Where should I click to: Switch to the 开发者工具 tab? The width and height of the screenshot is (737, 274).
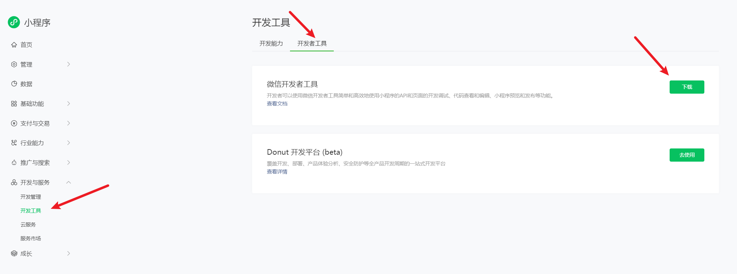point(312,43)
